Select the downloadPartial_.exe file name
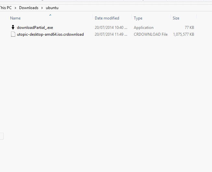Screen dimensions: 212x172 point(35,28)
